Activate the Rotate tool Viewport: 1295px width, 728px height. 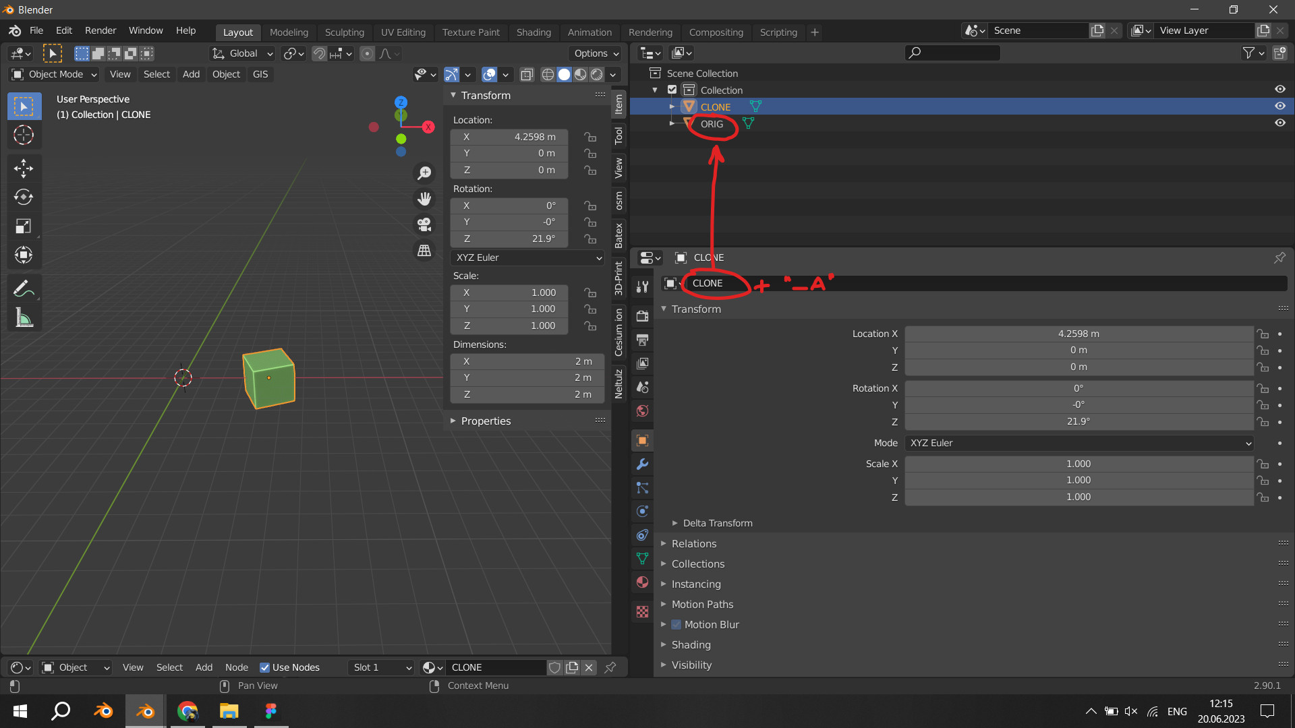point(24,197)
